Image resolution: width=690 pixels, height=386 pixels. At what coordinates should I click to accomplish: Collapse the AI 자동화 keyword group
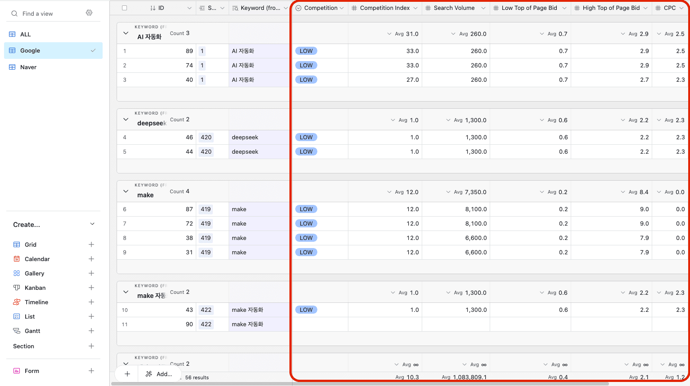tap(126, 33)
